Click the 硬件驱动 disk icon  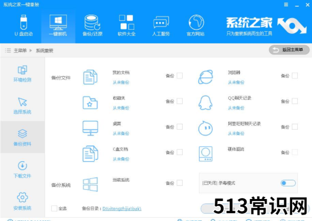pyautogui.click(x=206, y=154)
